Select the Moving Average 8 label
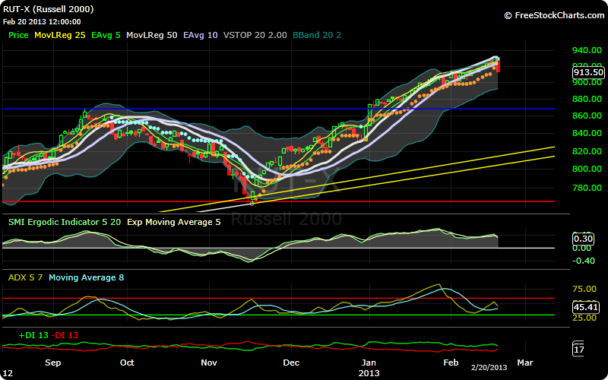Image resolution: width=608 pixels, height=380 pixels. [x=86, y=277]
